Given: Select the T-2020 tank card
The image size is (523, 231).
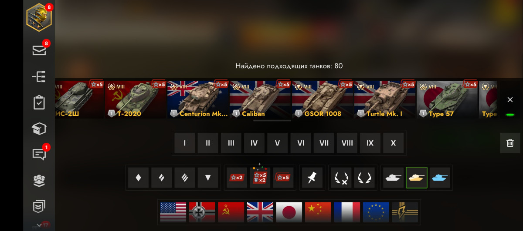Looking at the screenshot, I should [136, 99].
